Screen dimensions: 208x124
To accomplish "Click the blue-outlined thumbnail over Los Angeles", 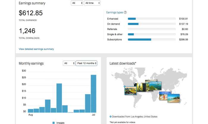I will pyautogui.click(x=130, y=90).
